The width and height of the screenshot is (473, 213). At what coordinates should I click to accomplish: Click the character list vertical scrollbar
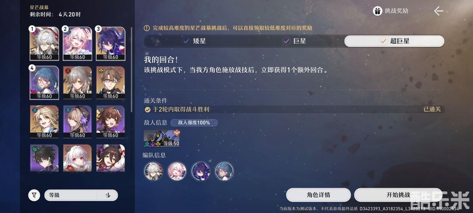point(132,69)
